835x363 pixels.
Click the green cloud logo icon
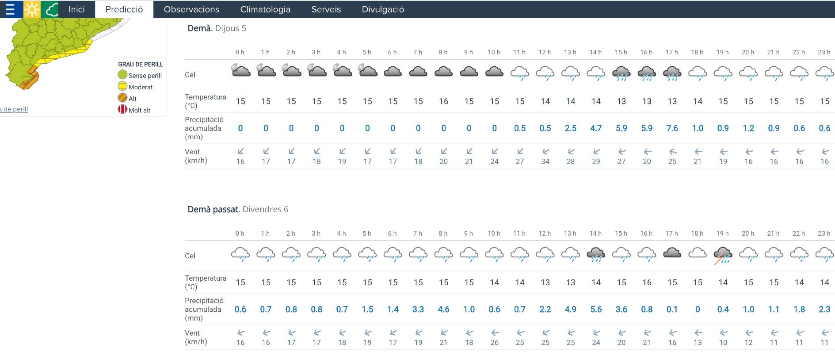(x=51, y=9)
